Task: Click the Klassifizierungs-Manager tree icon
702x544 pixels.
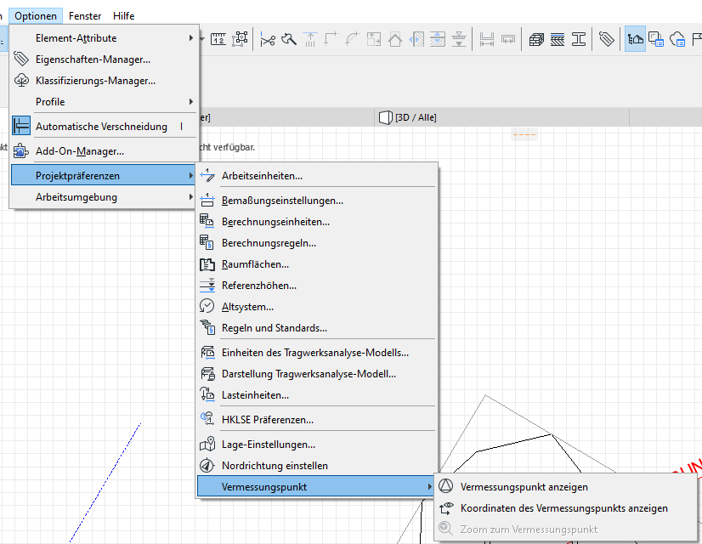Action: click(21, 81)
